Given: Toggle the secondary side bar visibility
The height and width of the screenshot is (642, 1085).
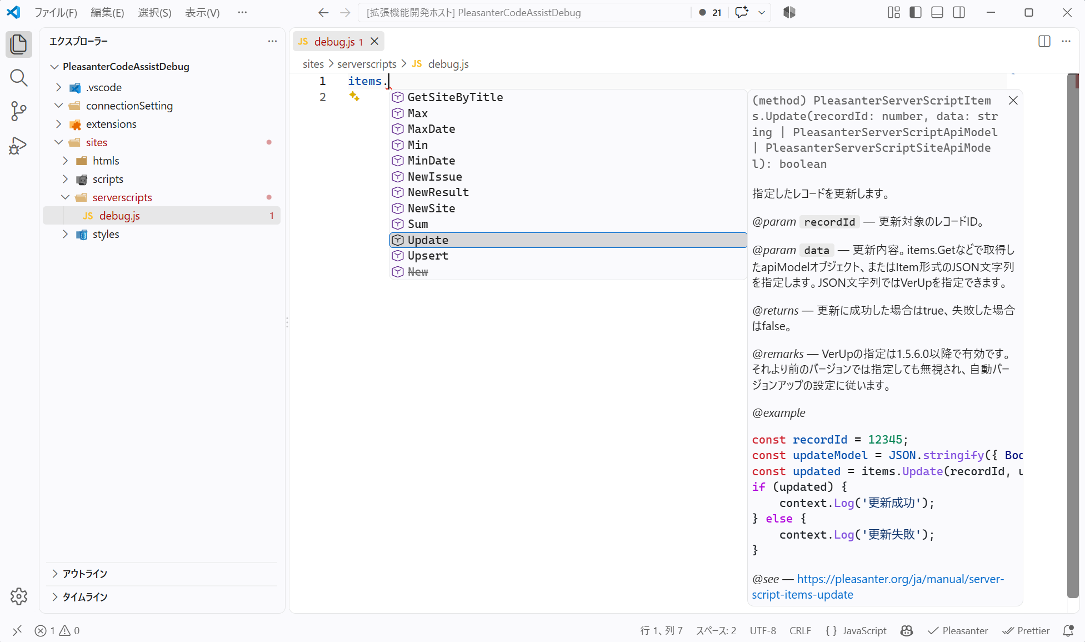Looking at the screenshot, I should click(959, 12).
